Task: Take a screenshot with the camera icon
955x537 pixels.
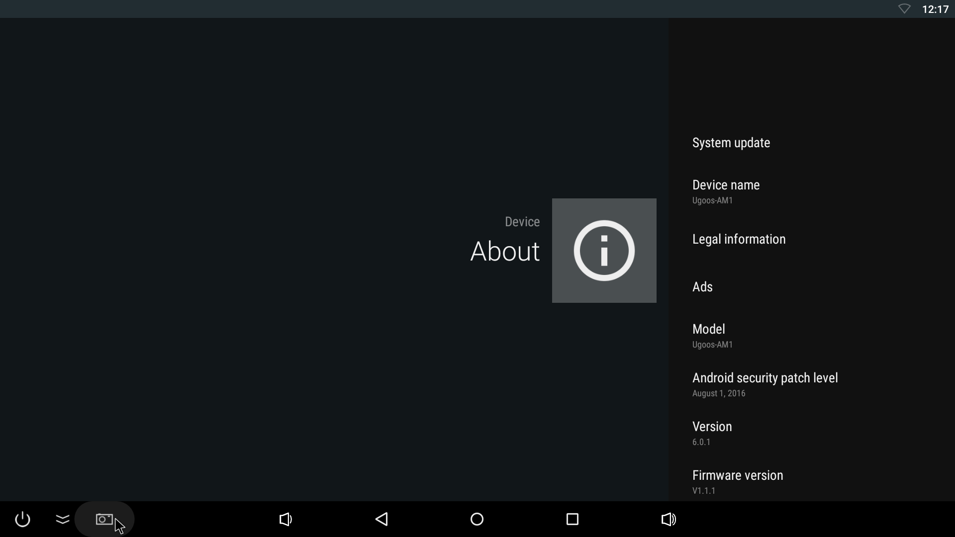Action: [104, 520]
